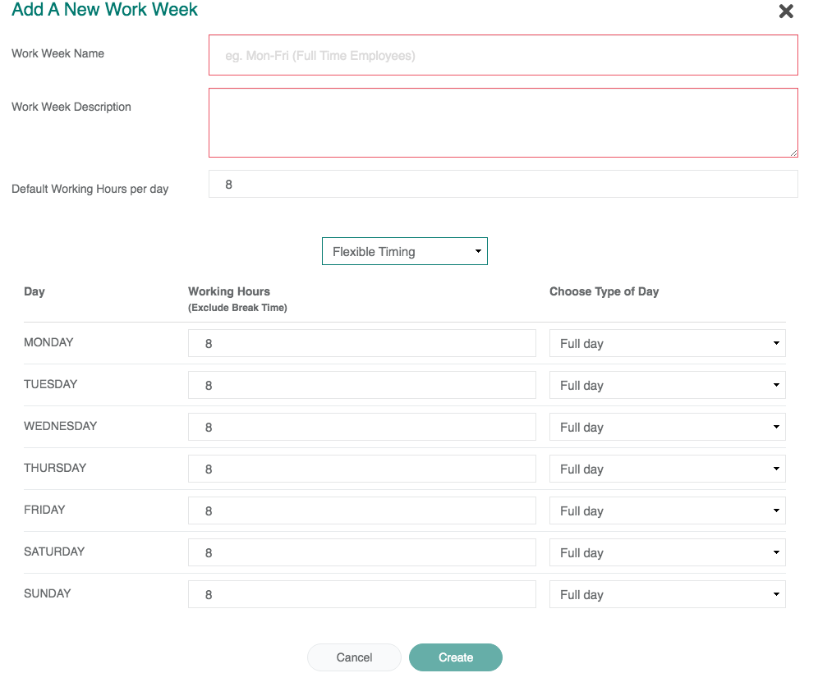The height and width of the screenshot is (673, 818).
Task: Edit Sunday working hours field
Action: [x=361, y=594]
